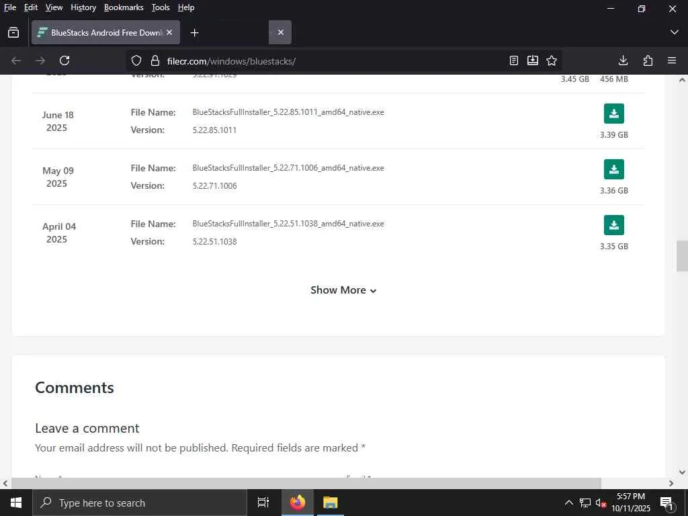The width and height of the screenshot is (688, 516).
Task: Click the vertical scrollbar thumb
Action: point(682,256)
